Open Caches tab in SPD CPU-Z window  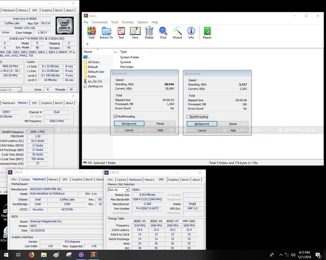point(121,180)
